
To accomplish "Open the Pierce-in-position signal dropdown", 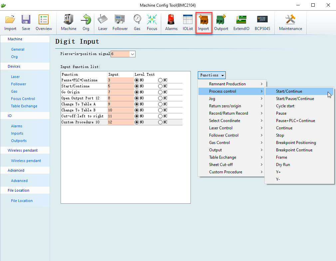I will click(x=133, y=54).
